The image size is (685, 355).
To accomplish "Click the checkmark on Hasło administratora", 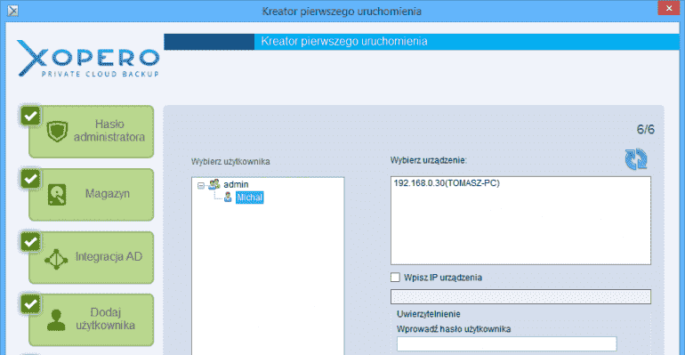I will coord(30,116).
